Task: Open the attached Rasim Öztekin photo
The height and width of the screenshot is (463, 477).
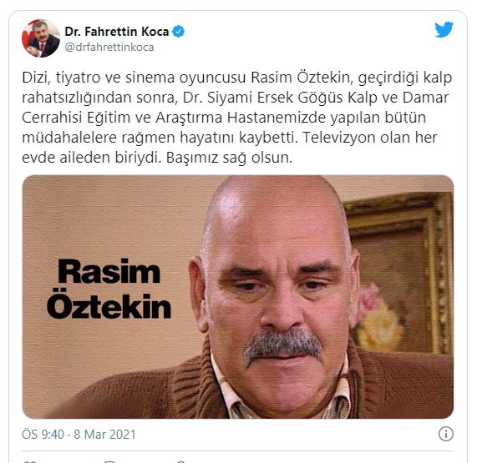Action: (238, 297)
